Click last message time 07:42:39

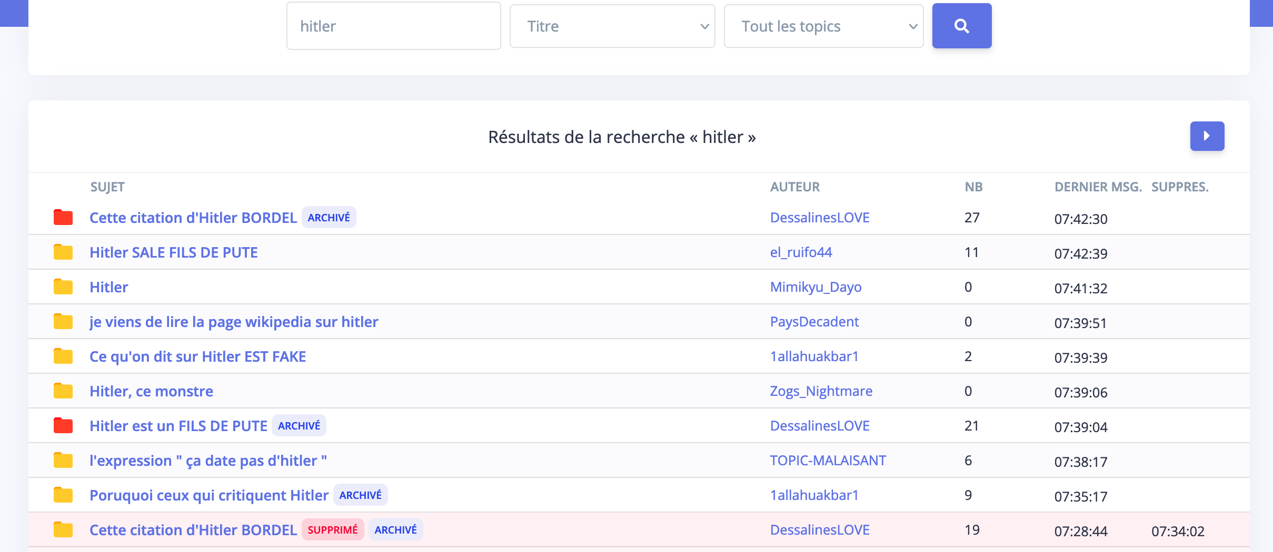(1081, 254)
